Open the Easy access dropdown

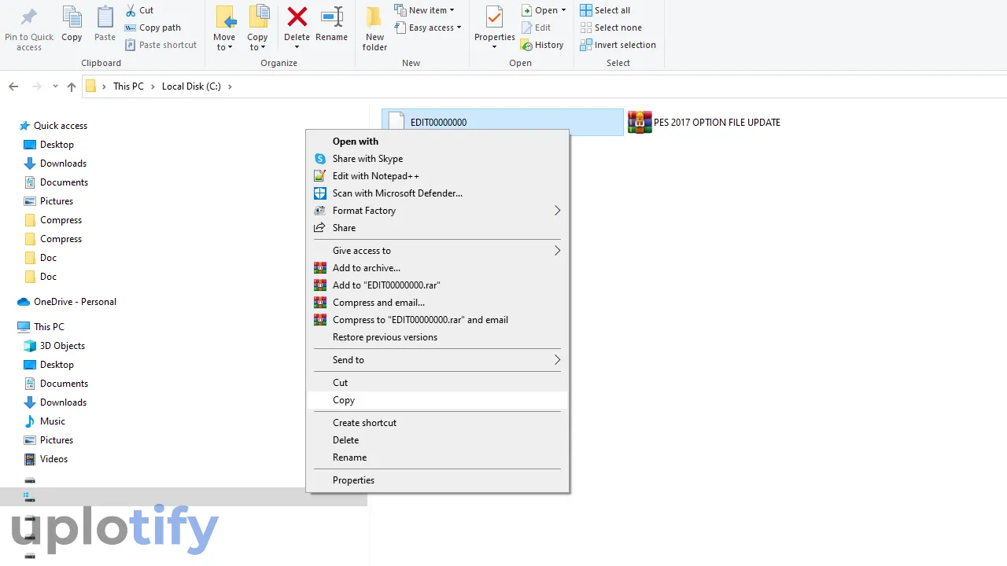click(x=427, y=28)
